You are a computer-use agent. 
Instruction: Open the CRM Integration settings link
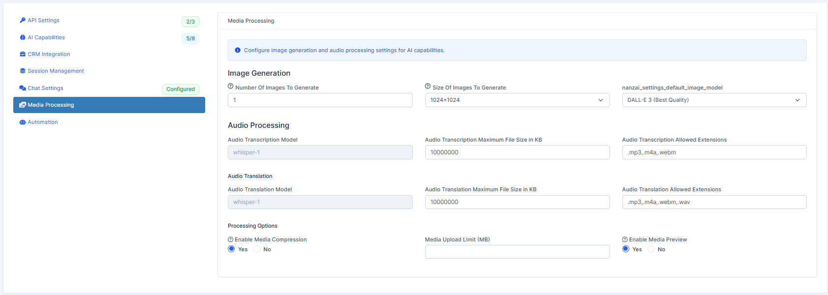click(49, 54)
